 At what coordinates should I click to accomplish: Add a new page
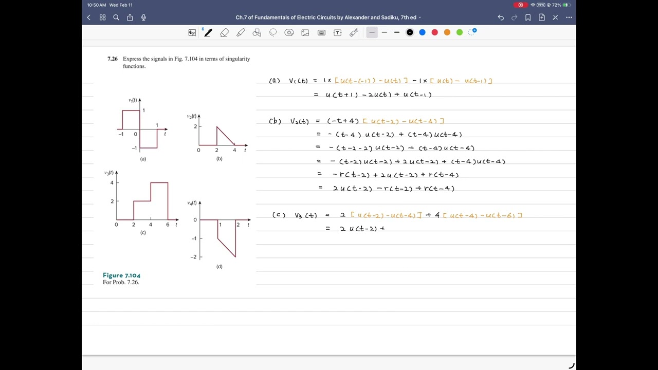541,17
